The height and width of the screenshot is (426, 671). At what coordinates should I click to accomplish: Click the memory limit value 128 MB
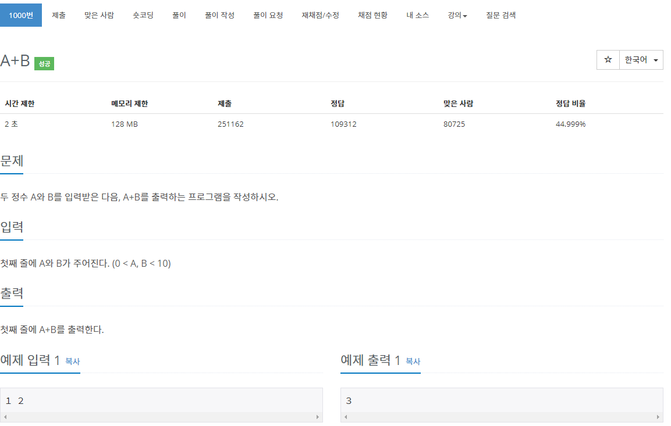(125, 124)
